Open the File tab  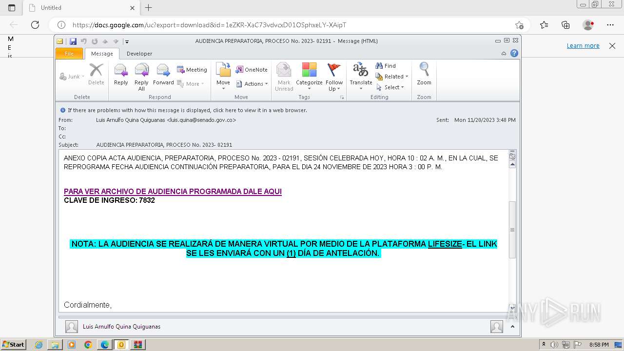tap(69, 54)
